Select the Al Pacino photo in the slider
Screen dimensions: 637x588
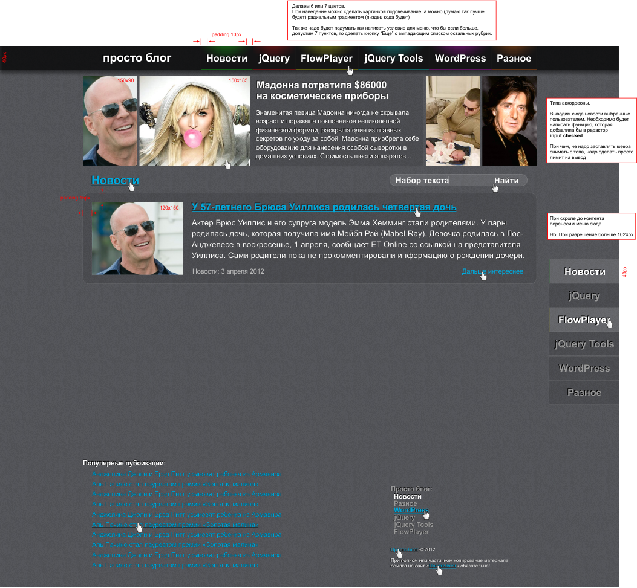coord(509,120)
